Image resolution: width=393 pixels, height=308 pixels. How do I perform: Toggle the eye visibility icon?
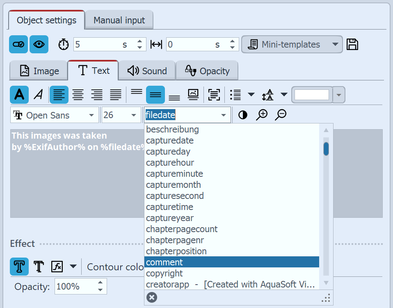pyautogui.click(x=39, y=44)
